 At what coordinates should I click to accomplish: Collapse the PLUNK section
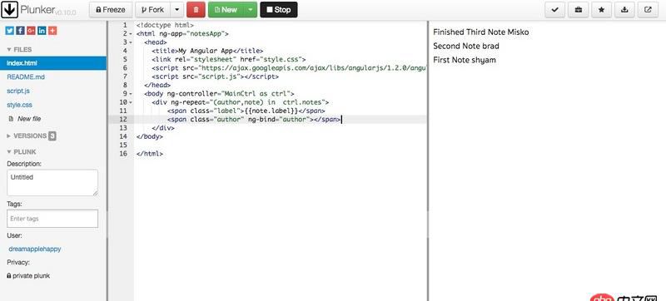pos(22,152)
